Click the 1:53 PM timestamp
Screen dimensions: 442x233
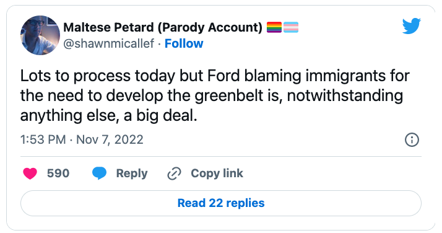43,139
